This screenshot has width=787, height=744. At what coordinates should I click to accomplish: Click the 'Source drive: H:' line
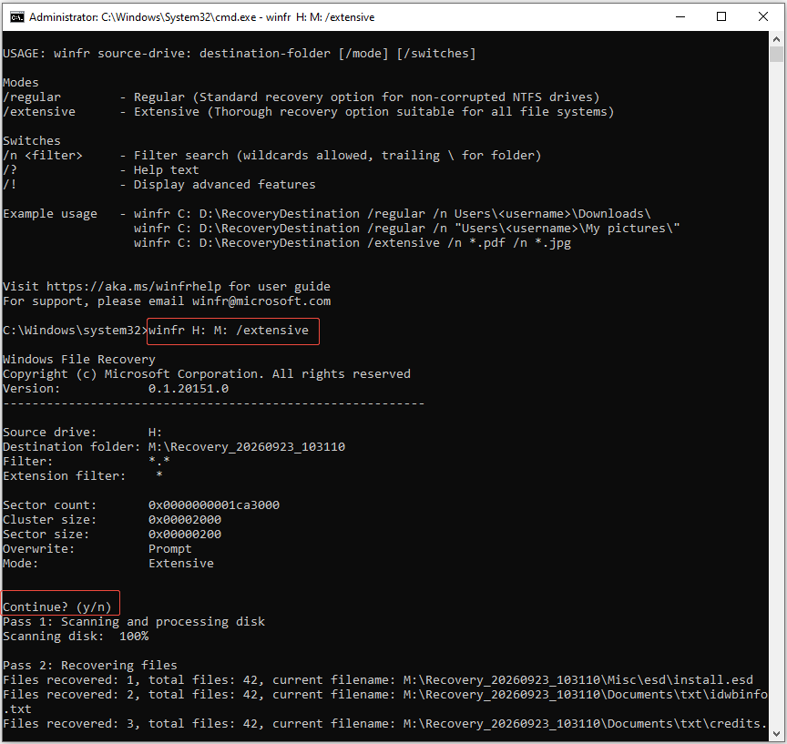[x=82, y=432]
